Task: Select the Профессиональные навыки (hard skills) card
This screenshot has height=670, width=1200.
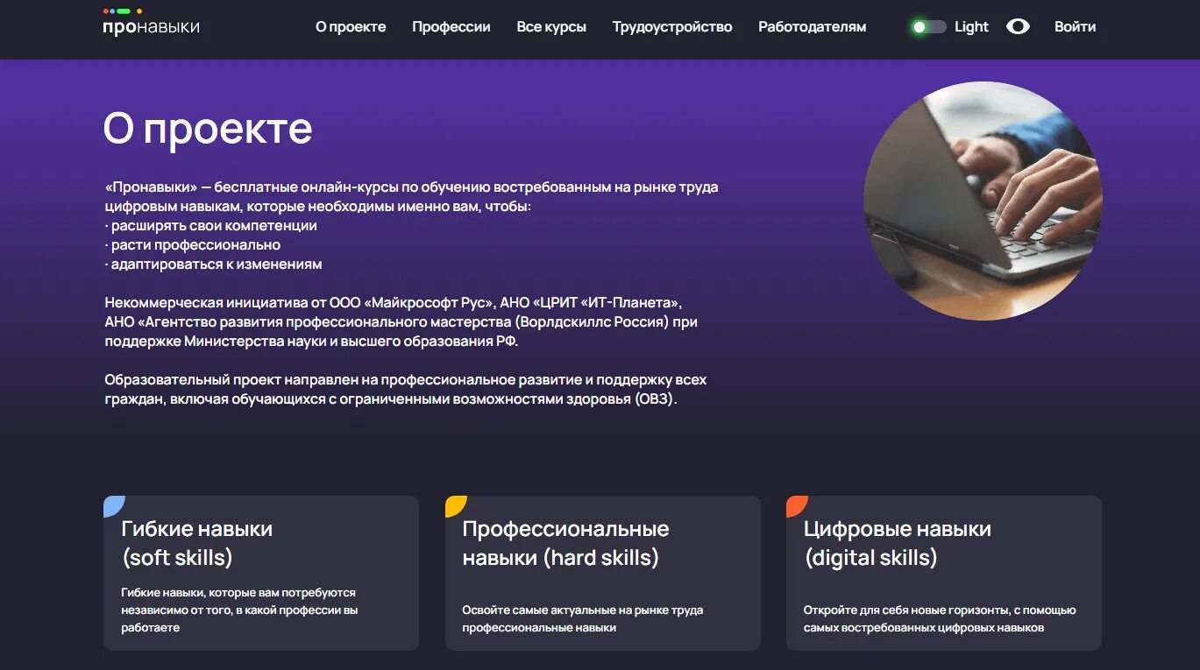Action: tap(602, 572)
